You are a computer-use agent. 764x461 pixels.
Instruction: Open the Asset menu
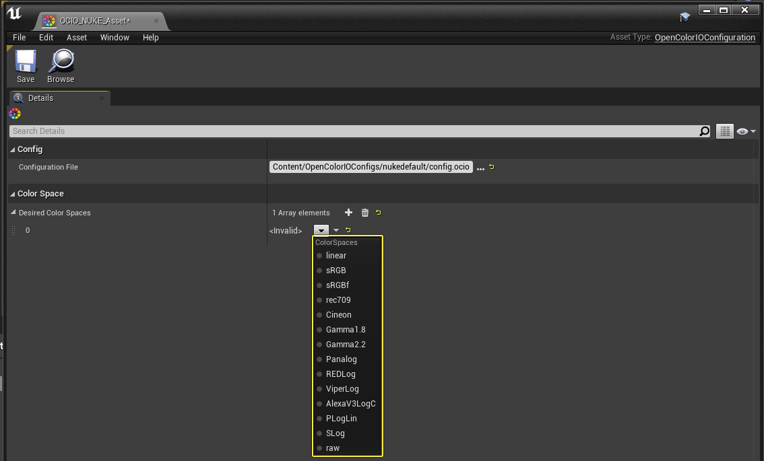(77, 38)
